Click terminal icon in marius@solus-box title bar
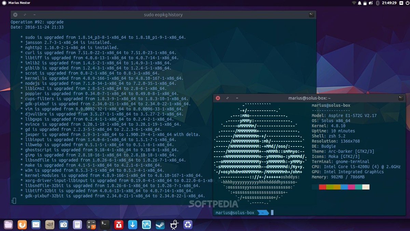The width and height of the screenshot is (410, 231). [401, 98]
